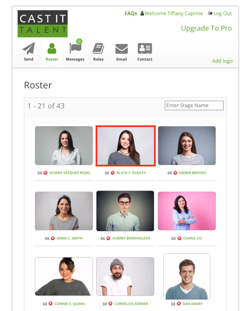
Task: Open Anna C. Smith's headshot thumbnail
Action: tap(64, 211)
